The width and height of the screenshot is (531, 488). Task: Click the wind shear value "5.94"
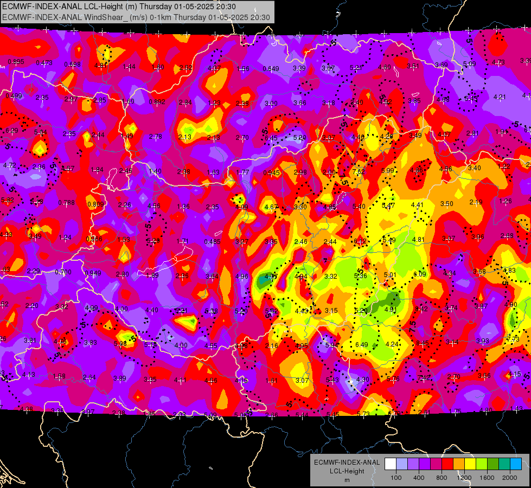tap(332, 345)
